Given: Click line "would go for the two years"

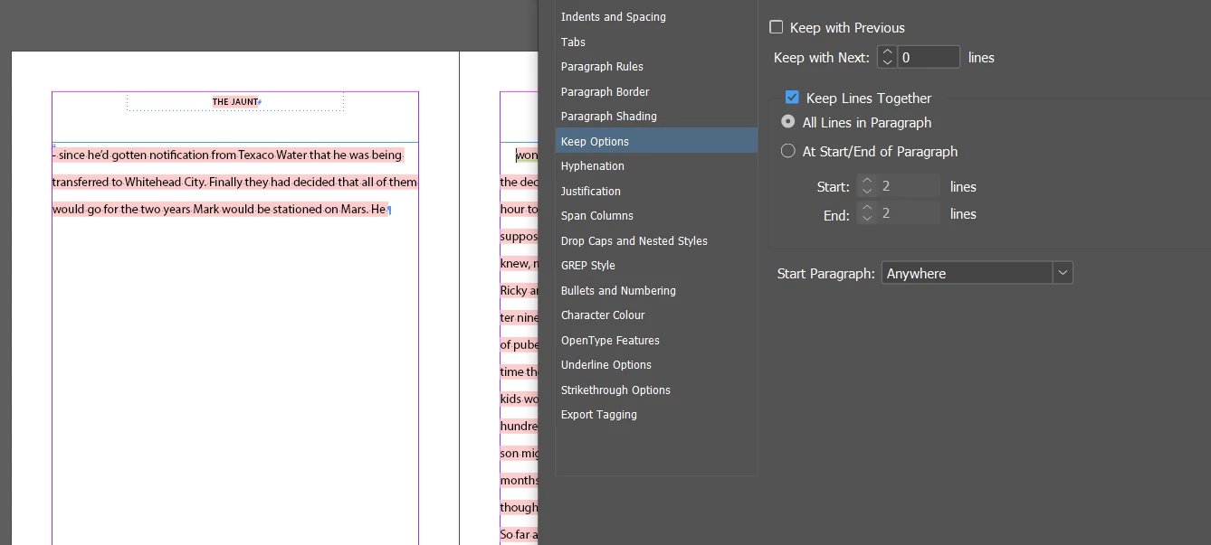Looking at the screenshot, I should click(220, 210).
